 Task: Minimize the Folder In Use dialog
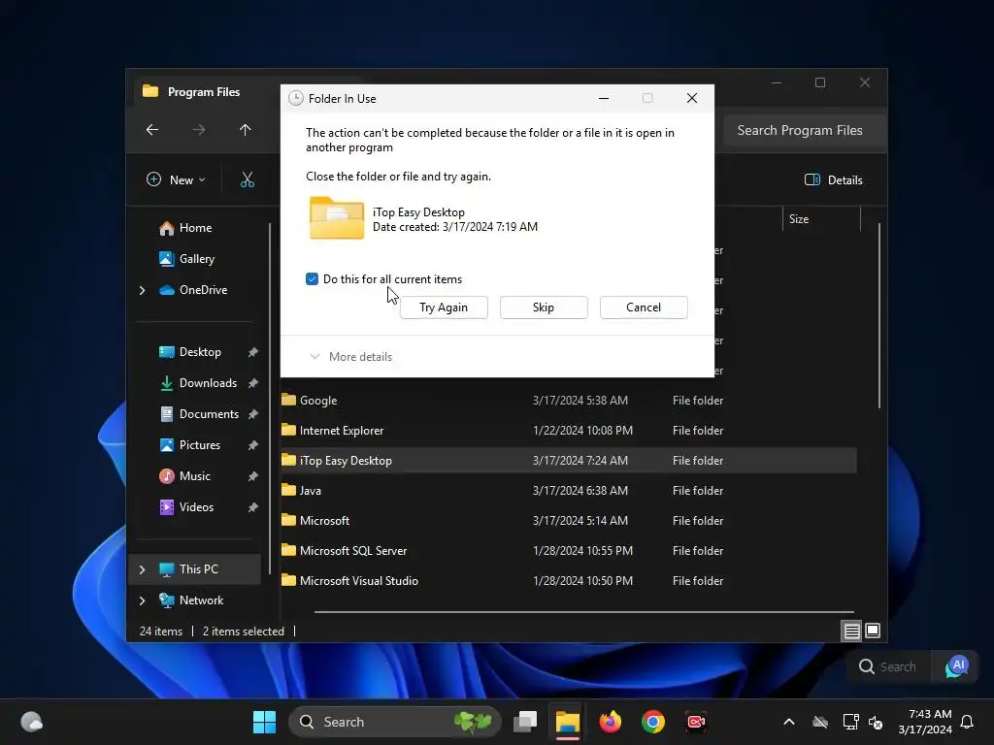604,98
